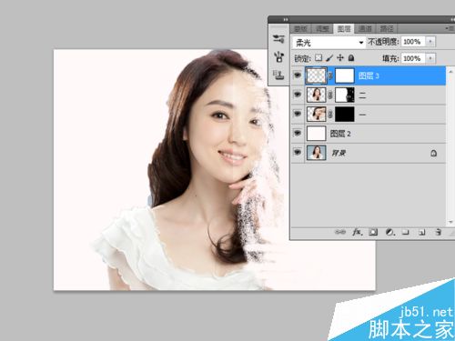The width and height of the screenshot is (455, 341).
Task: Click the add layer style fx icon
Action: [x=358, y=232]
